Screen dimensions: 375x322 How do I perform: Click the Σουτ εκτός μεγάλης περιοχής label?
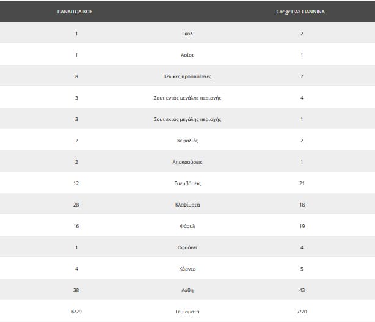[187, 119]
